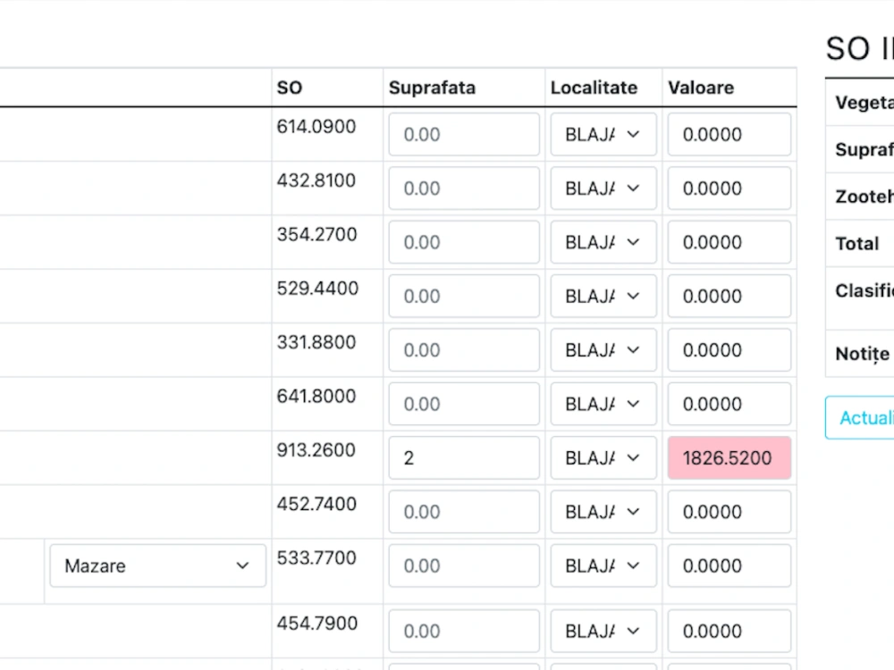Click the pink Valoare field showing 1826.5200
This screenshot has width=894, height=670.
[x=729, y=458]
